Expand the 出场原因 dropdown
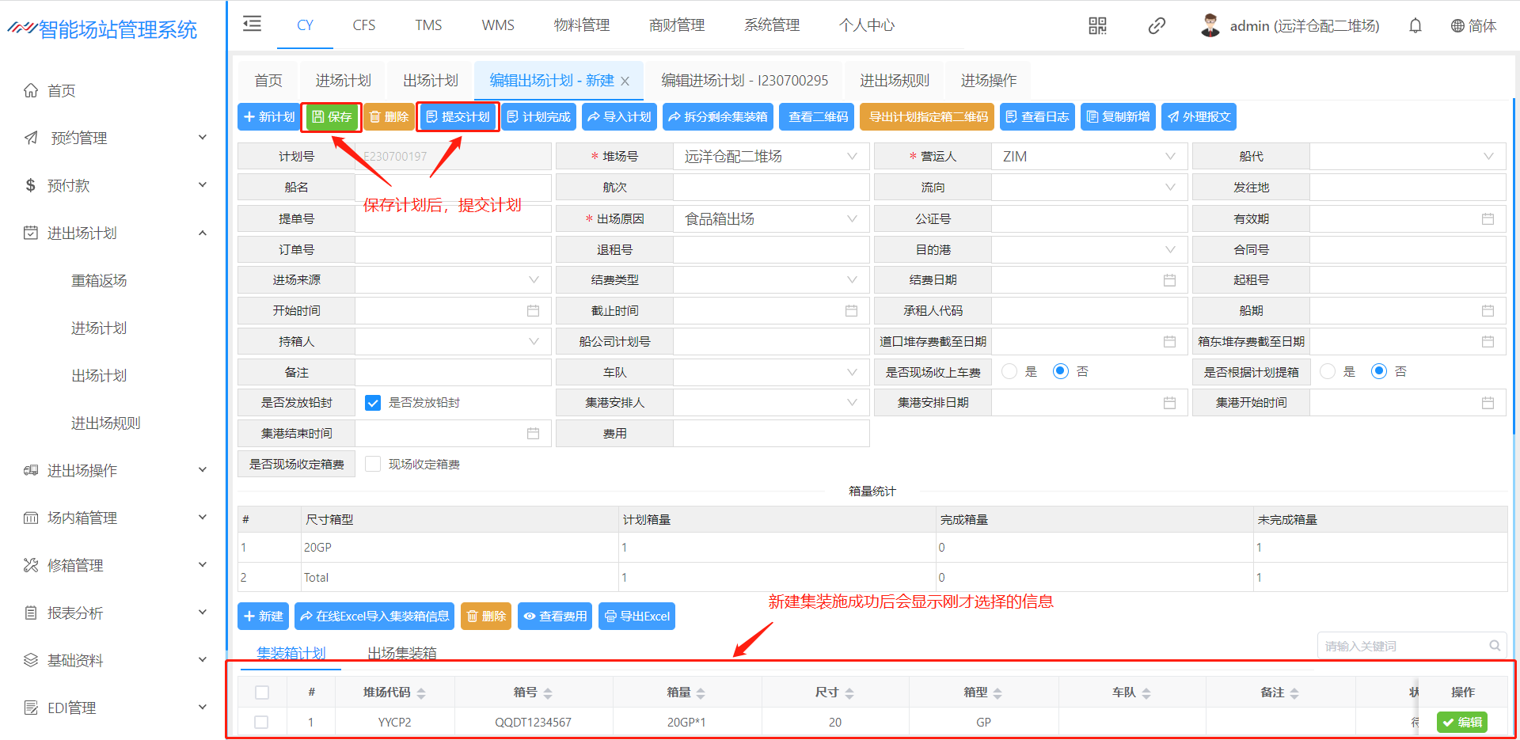The image size is (1520, 740). point(771,219)
